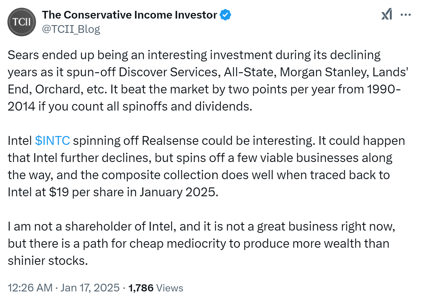The width and height of the screenshot is (423, 300).
Task: Click the word Sears starting the post
Action: (23, 55)
